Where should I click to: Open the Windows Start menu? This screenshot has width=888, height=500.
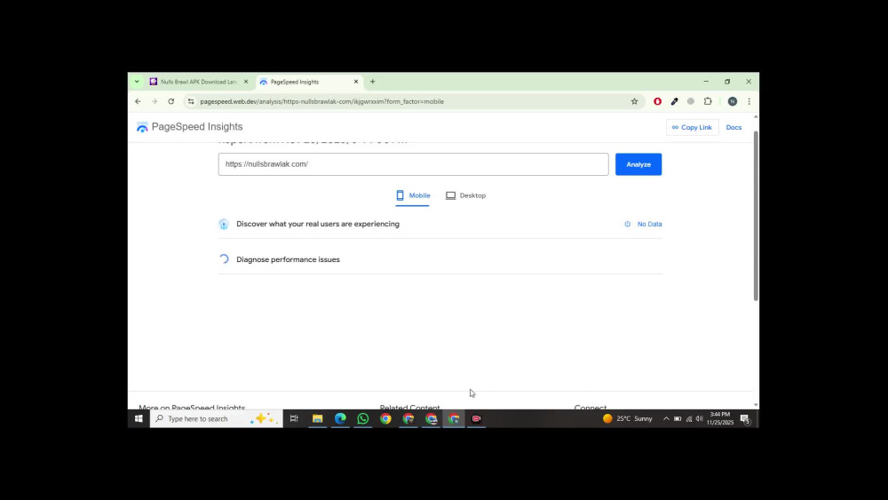click(139, 419)
